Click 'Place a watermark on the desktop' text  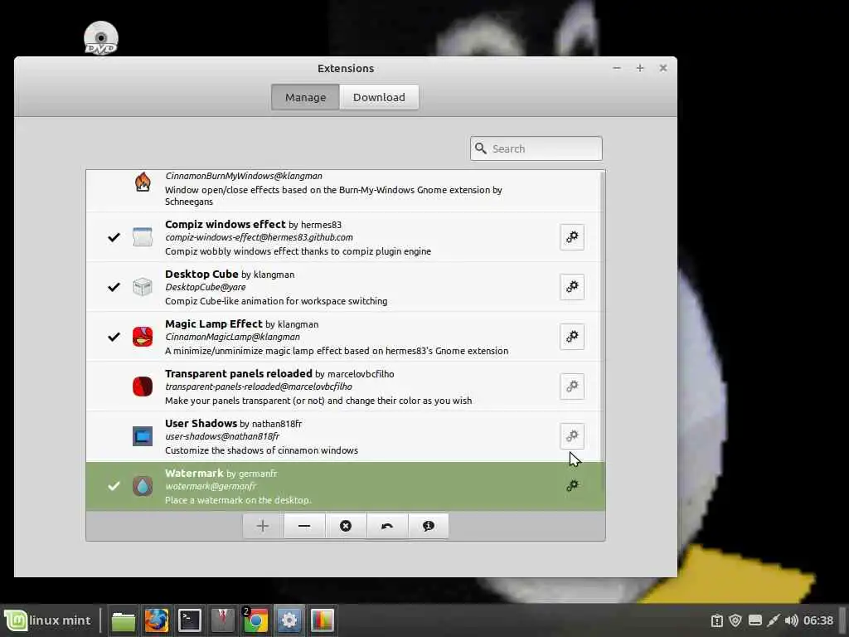238,500
